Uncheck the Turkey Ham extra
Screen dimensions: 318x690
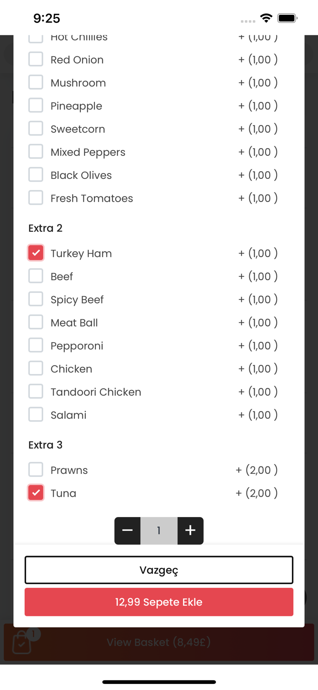tap(36, 253)
